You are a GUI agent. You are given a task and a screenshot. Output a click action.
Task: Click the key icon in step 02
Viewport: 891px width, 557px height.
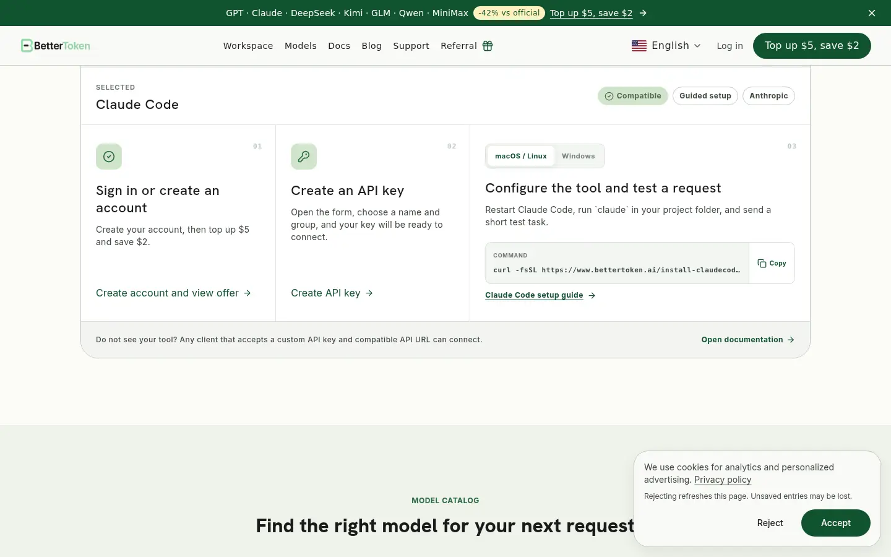pos(304,157)
